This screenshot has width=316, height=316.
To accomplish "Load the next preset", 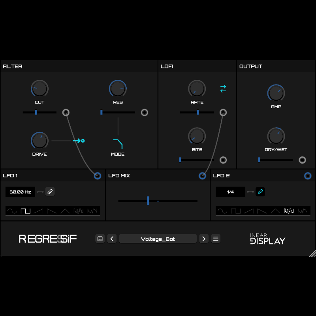I will pyautogui.click(x=204, y=239).
